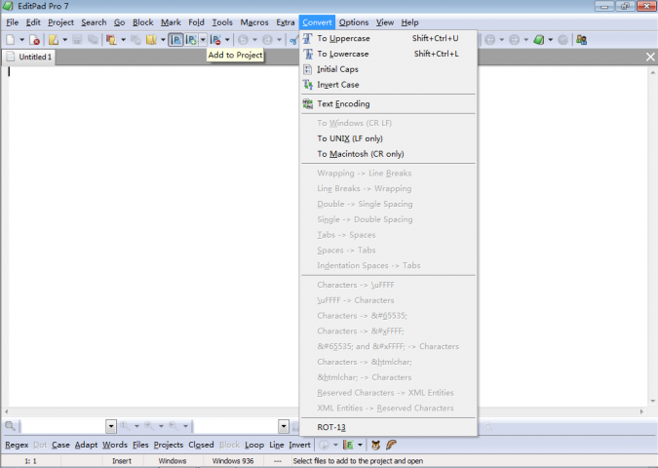Viewport: 658px width, 468px height.
Task: Open the dropdown arrow next to Open File
Action: pyautogui.click(x=64, y=40)
